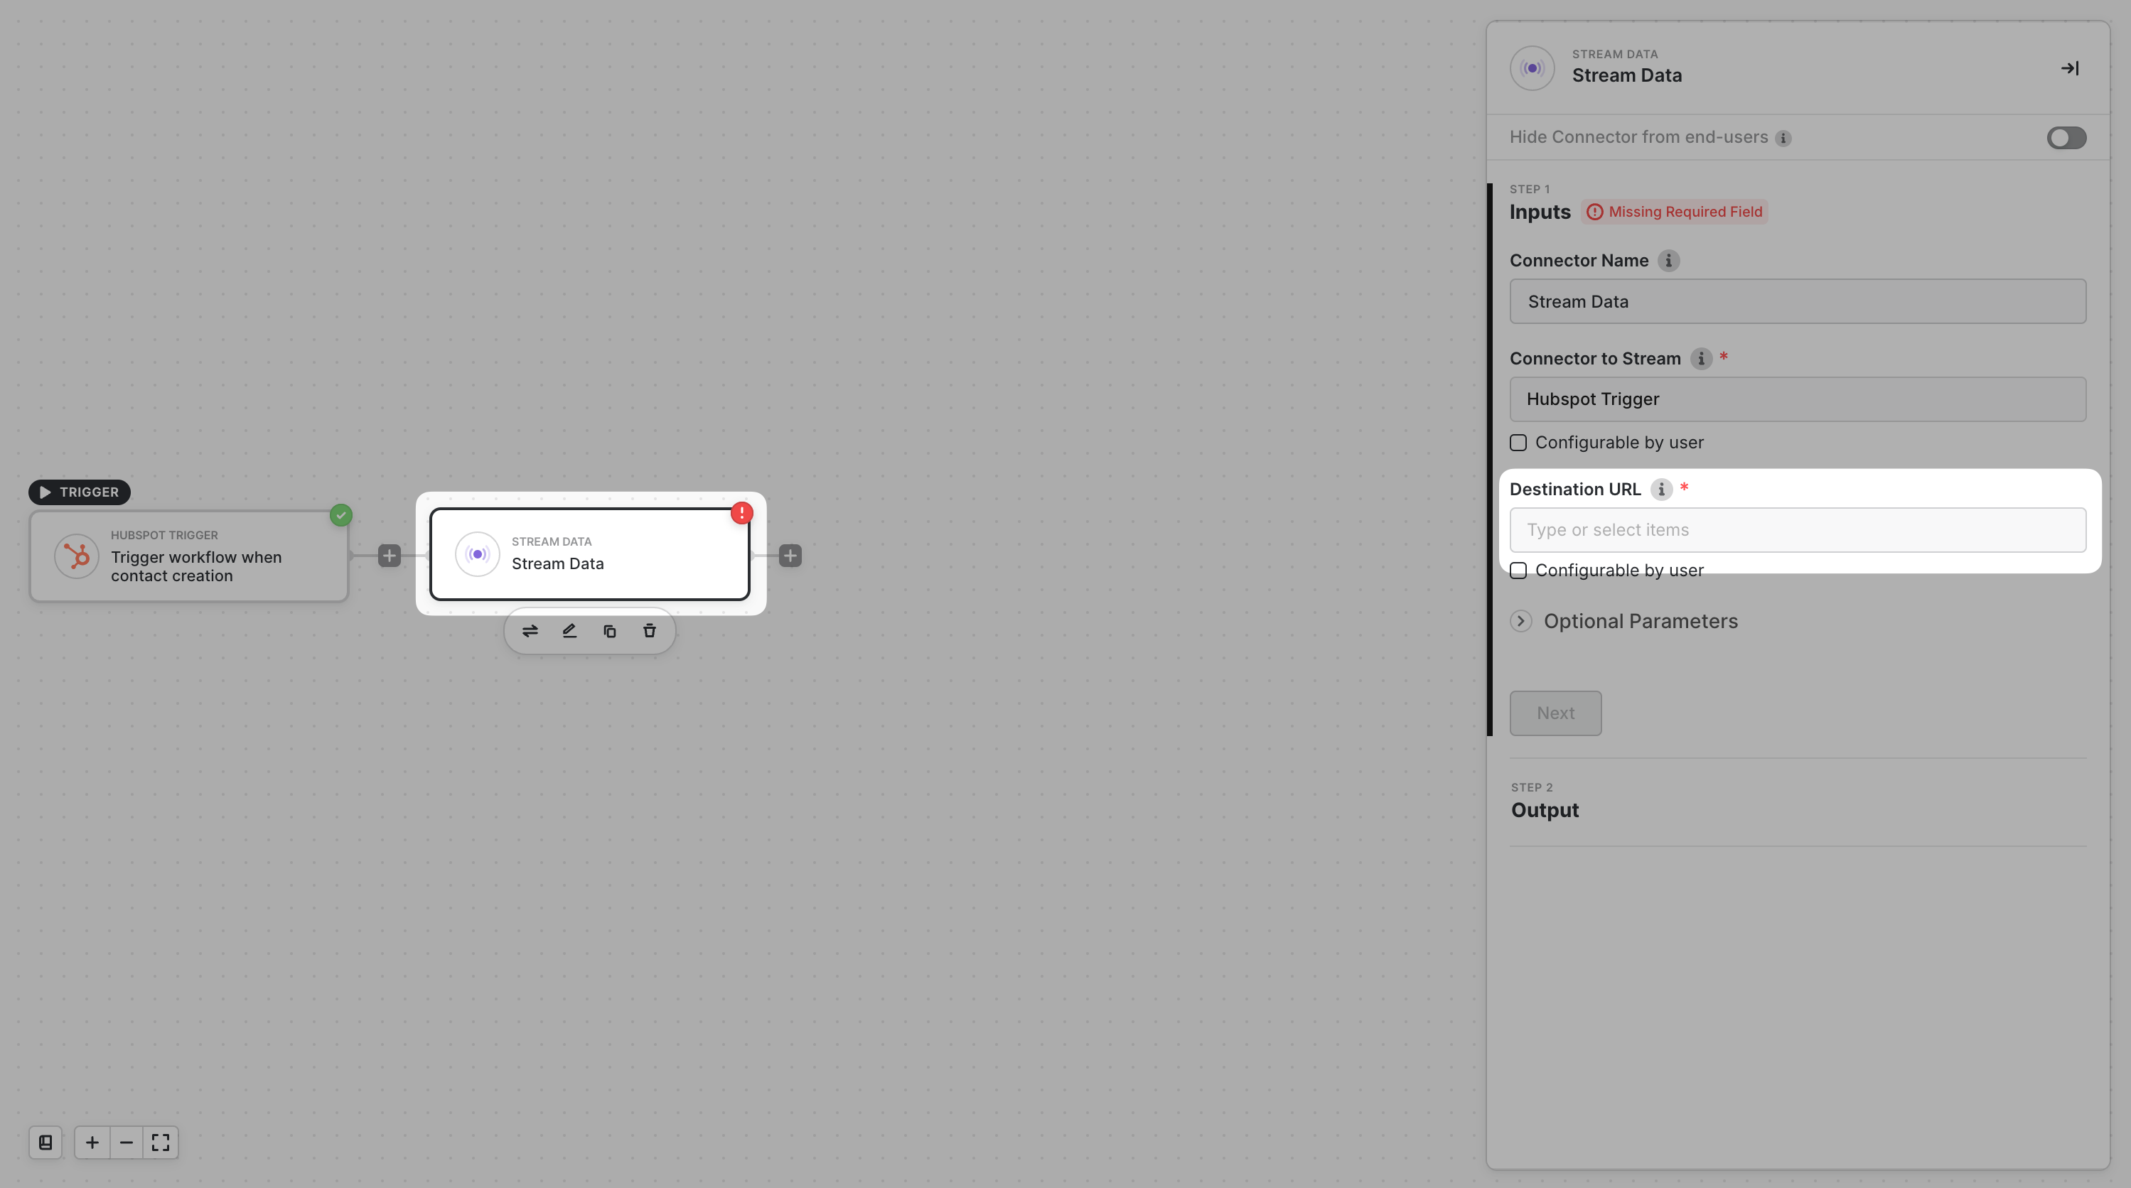Click the edit pencil icon under the Stream Data node
This screenshot has height=1188, width=2131.
(569, 631)
